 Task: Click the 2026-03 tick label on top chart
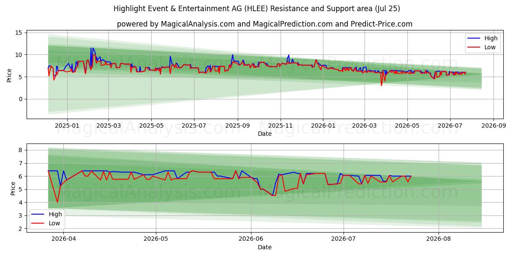365,126
